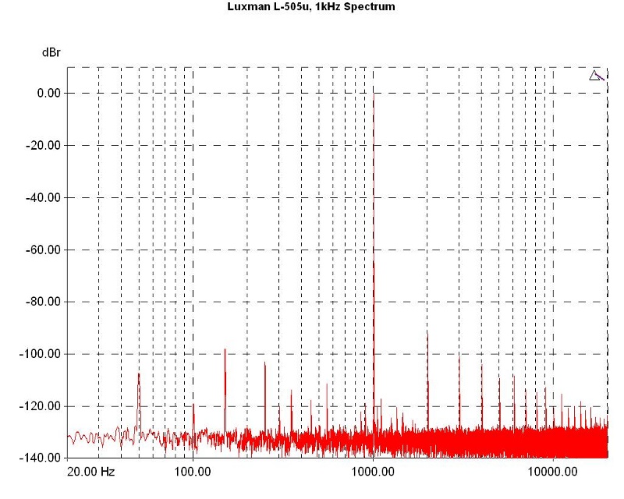Click the "-100.00" y-axis value
This screenshot has height=499, width=624.
coord(41,354)
